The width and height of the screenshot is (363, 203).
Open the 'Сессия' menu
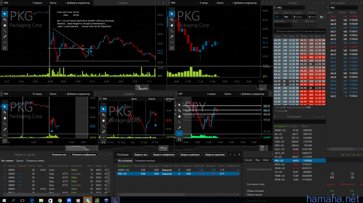click(248, 160)
